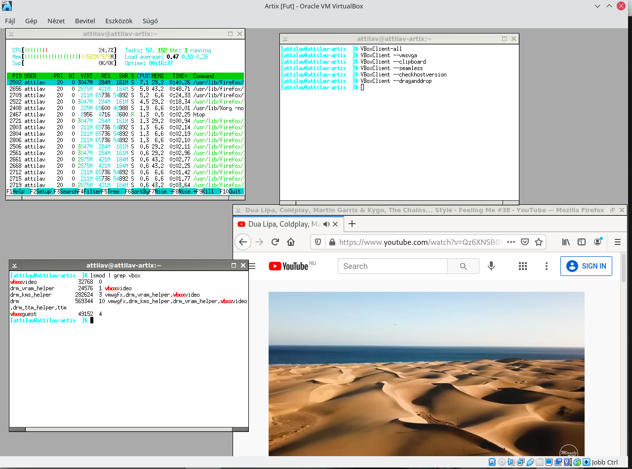Sort htop by PID column header
The width and height of the screenshot is (632, 469).
16,76
